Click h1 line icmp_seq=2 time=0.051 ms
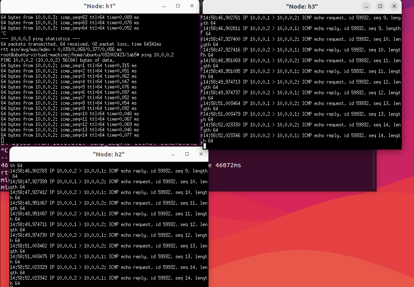This screenshot has width=414, height=287. [69, 71]
